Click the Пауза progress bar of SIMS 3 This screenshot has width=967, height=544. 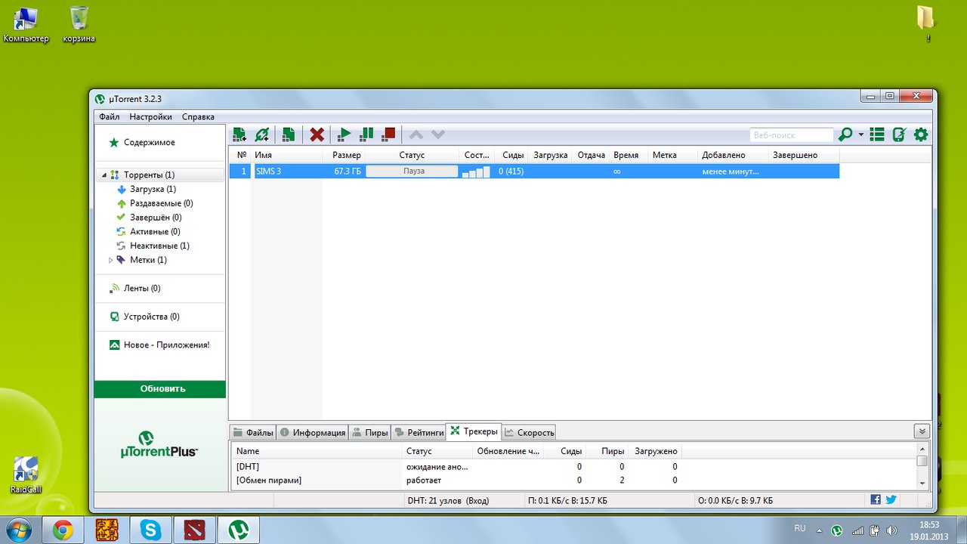[412, 172]
